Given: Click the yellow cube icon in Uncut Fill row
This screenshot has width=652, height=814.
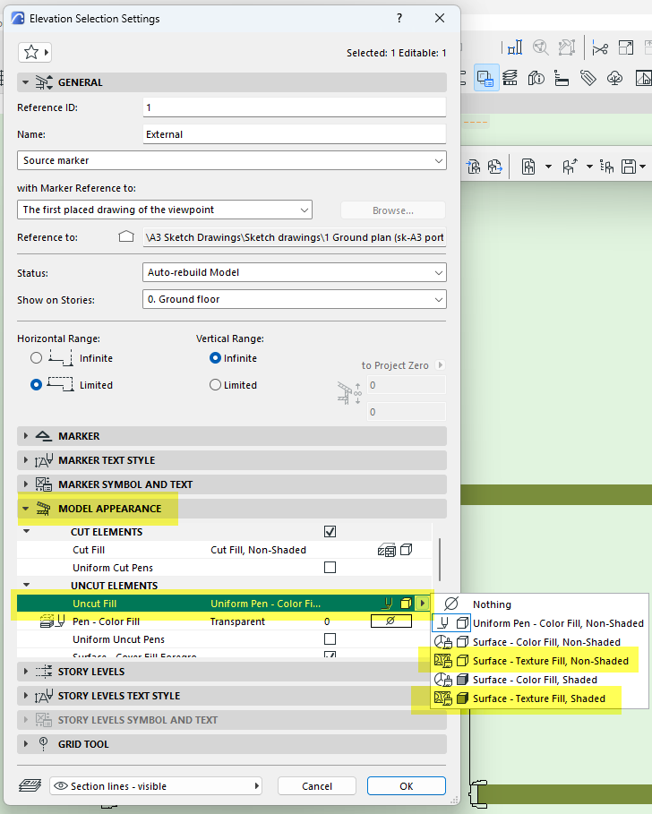Looking at the screenshot, I should coord(407,604).
